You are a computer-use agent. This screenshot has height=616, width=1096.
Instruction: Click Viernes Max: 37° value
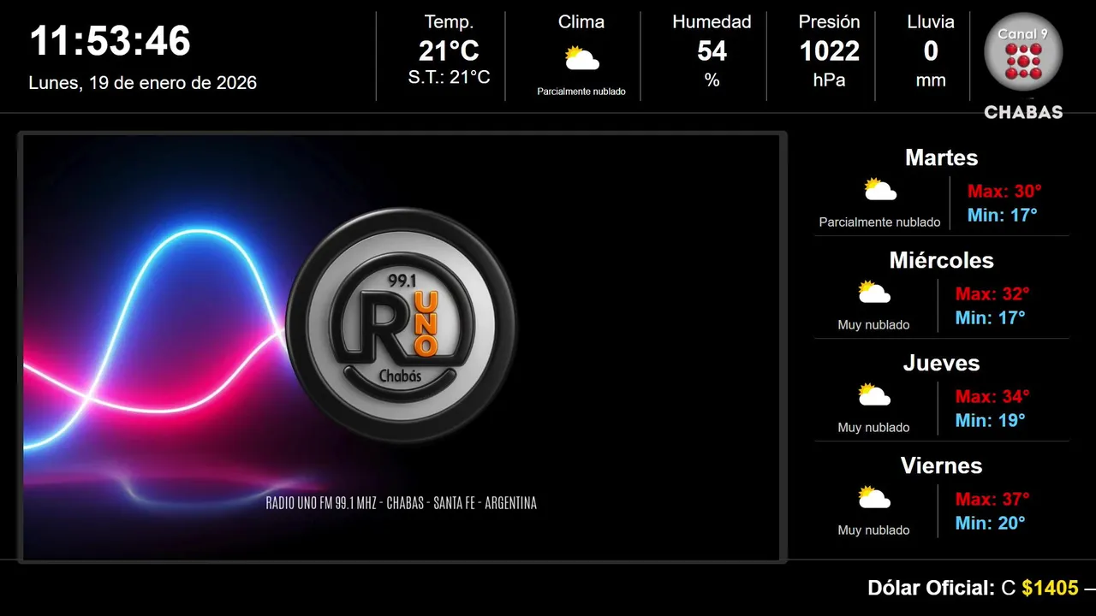click(992, 500)
